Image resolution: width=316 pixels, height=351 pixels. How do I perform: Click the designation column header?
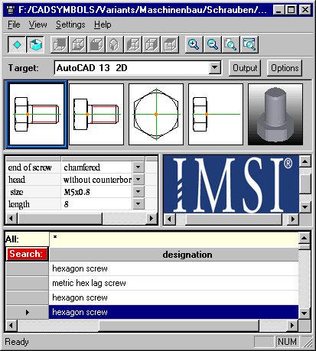coord(174,255)
